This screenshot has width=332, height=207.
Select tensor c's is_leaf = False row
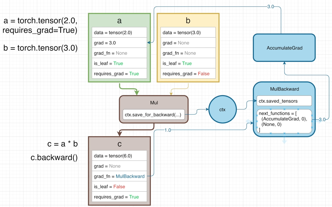tap(119, 187)
